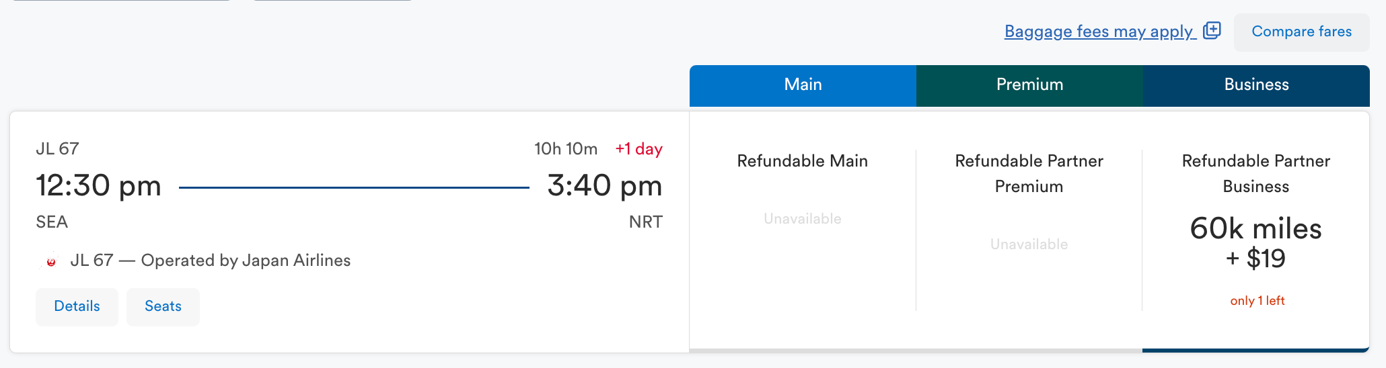Switch to the Main fare tab

803,85
